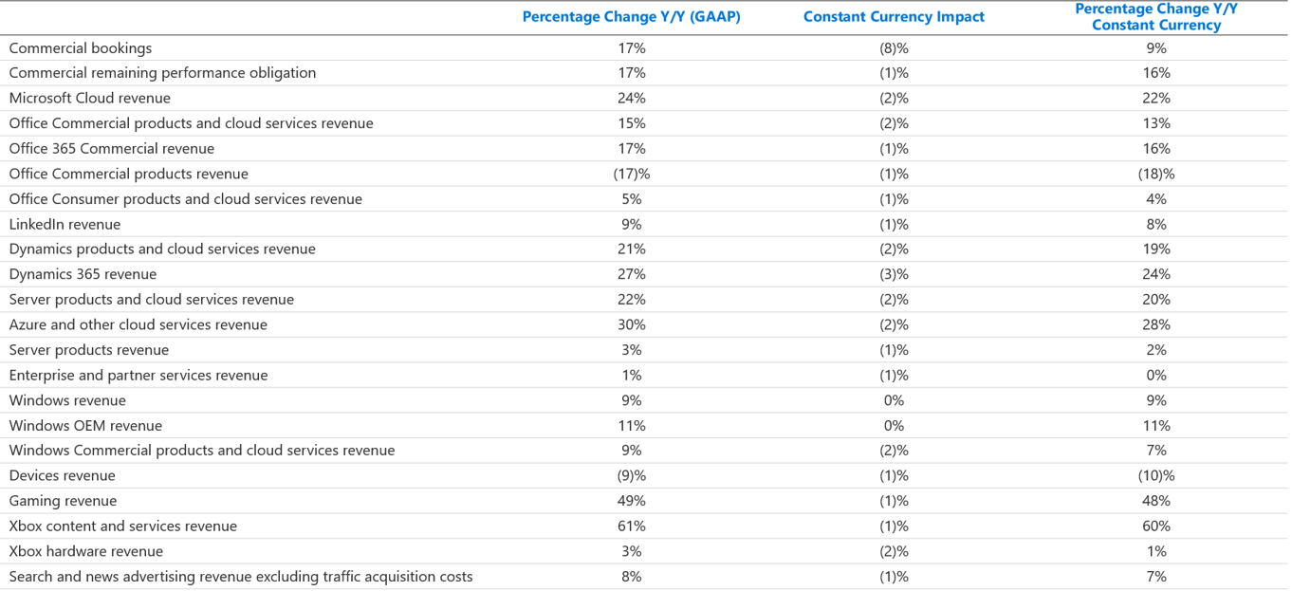Viewport: 1292px width, 591px height.
Task: Click the LinkedIn revenue row label
Action: (x=65, y=224)
